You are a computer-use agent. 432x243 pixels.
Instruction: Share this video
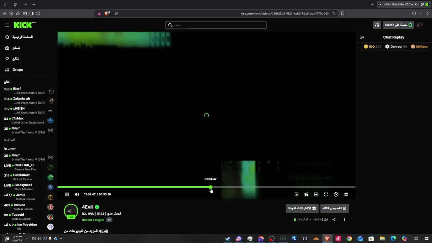tap(334, 220)
